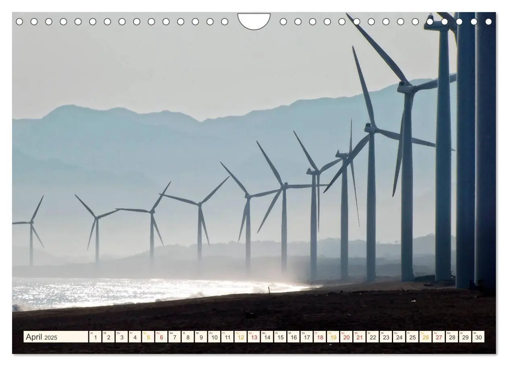508x366 pixels.
Task: Select Saturday date 12
Action: [x=241, y=337]
